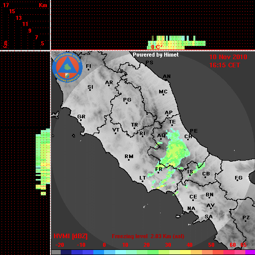
Task: Click the AP city label
Action: (169, 112)
